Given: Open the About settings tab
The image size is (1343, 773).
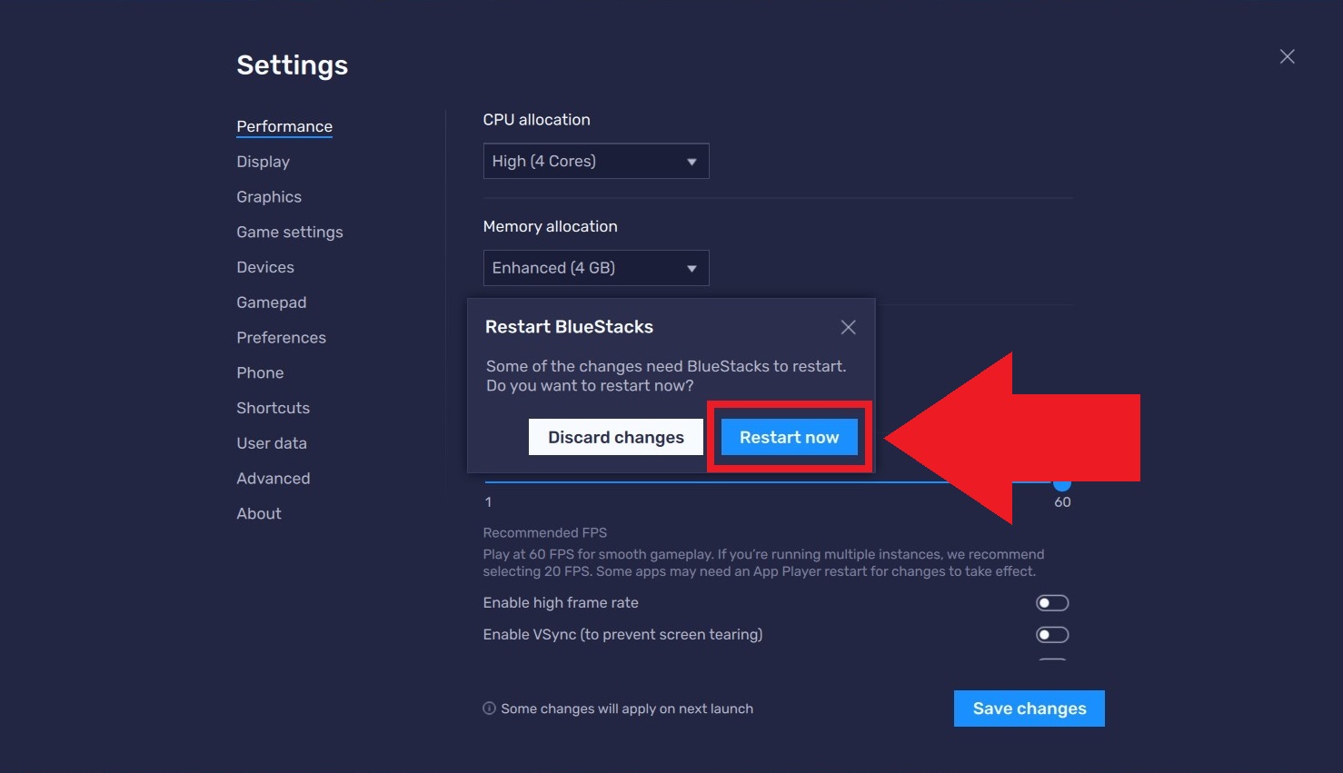Looking at the screenshot, I should click(259, 513).
